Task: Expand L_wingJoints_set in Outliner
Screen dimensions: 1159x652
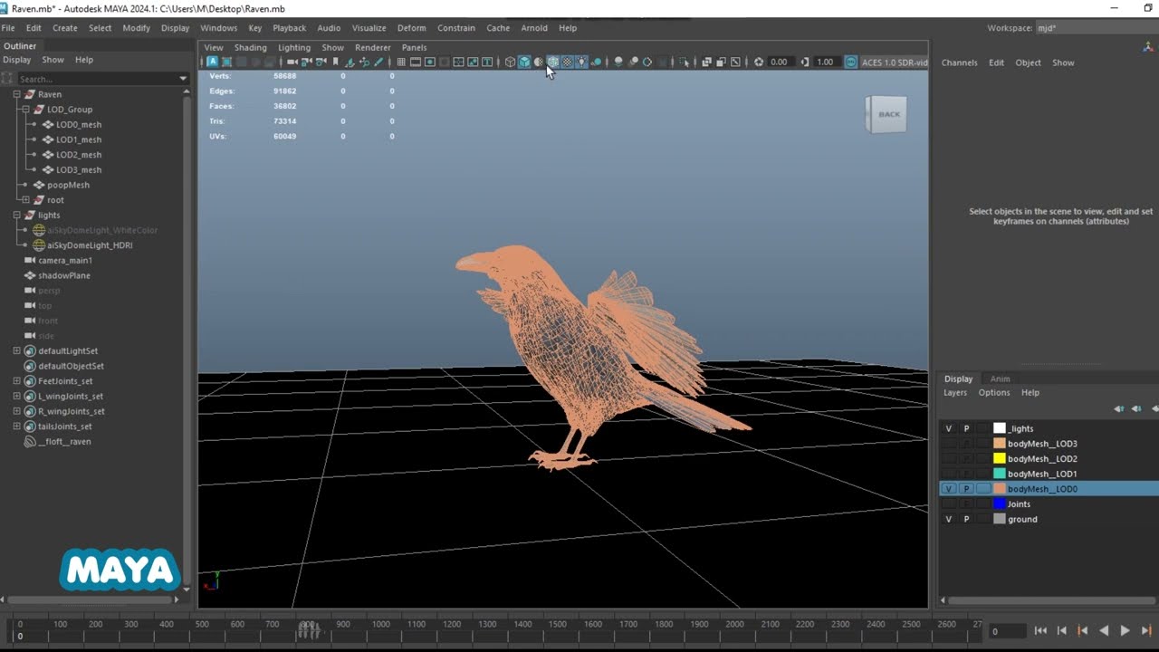Action: point(16,397)
